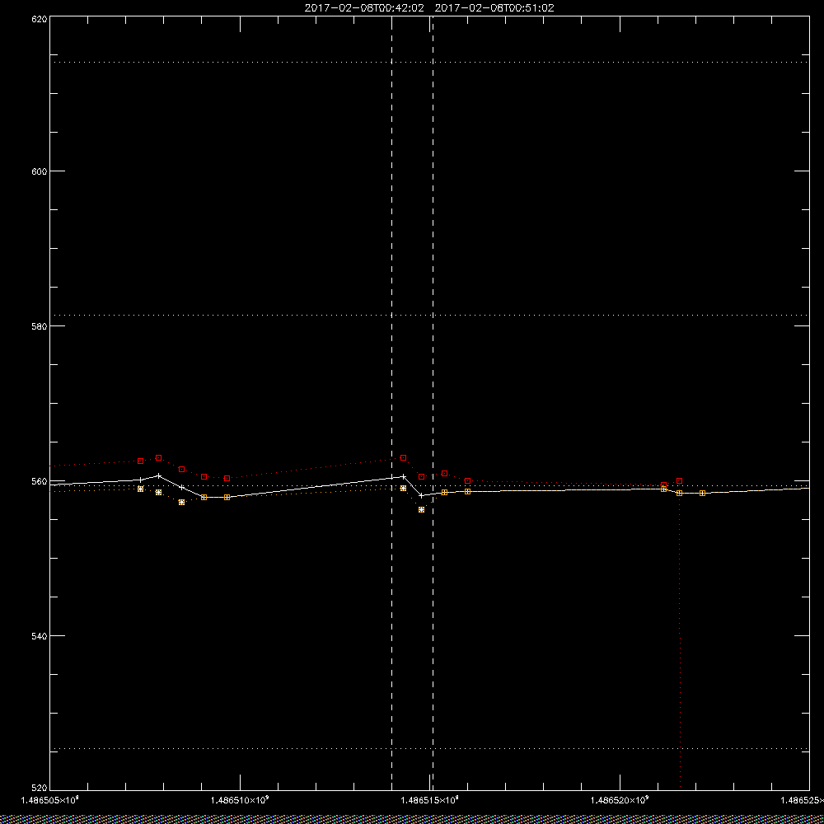The height and width of the screenshot is (824, 824).
Task: Select the 560 y-axis label
Action: 40,481
